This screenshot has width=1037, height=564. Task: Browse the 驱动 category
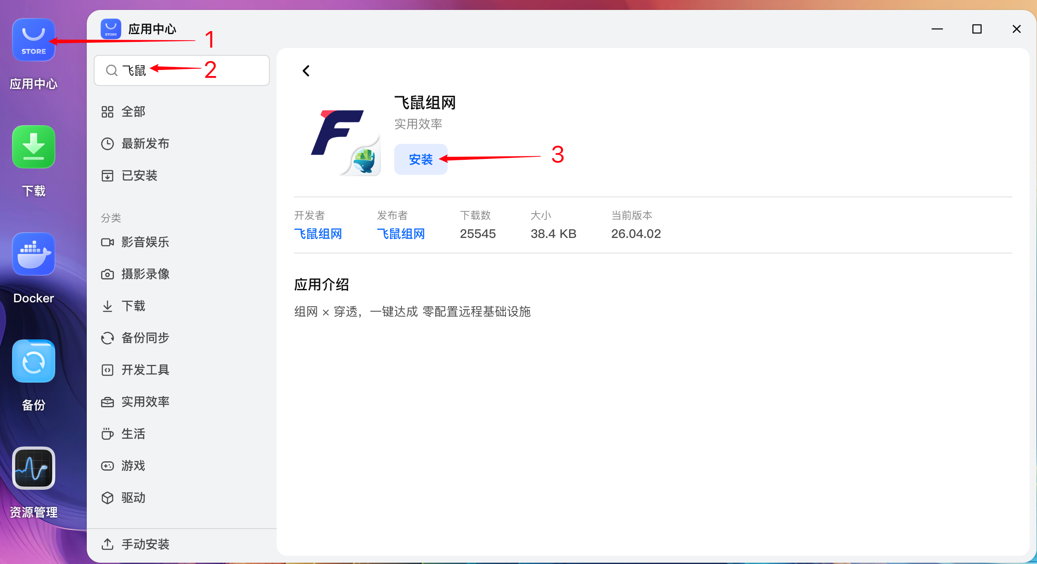(182, 498)
